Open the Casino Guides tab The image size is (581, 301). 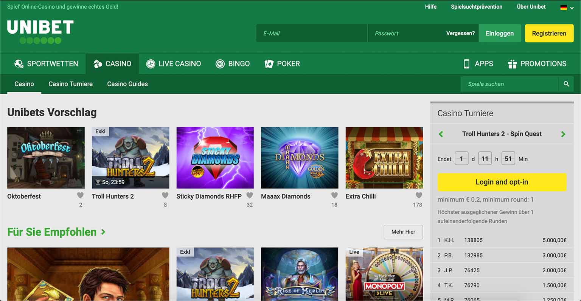[x=127, y=84]
